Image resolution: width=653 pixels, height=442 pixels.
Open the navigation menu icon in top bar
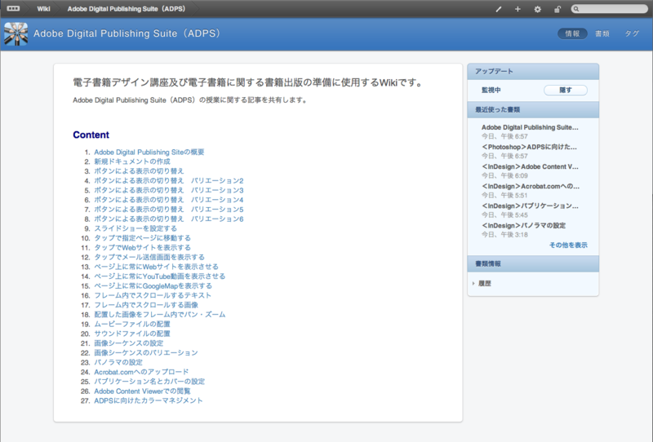(x=13, y=8)
